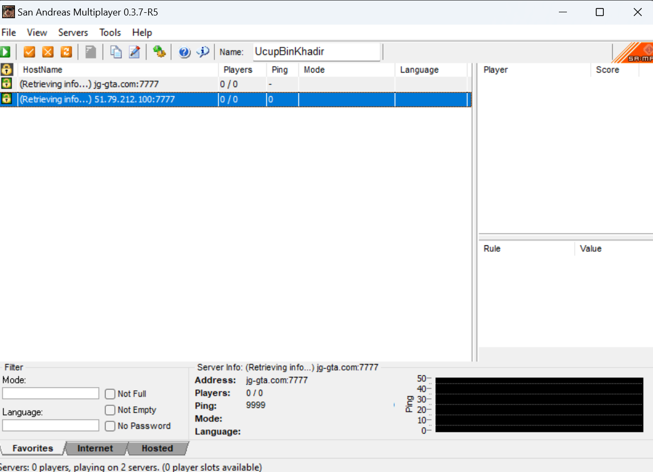
Task: Click the SA-MP title bar app icon
Action: coord(9,12)
